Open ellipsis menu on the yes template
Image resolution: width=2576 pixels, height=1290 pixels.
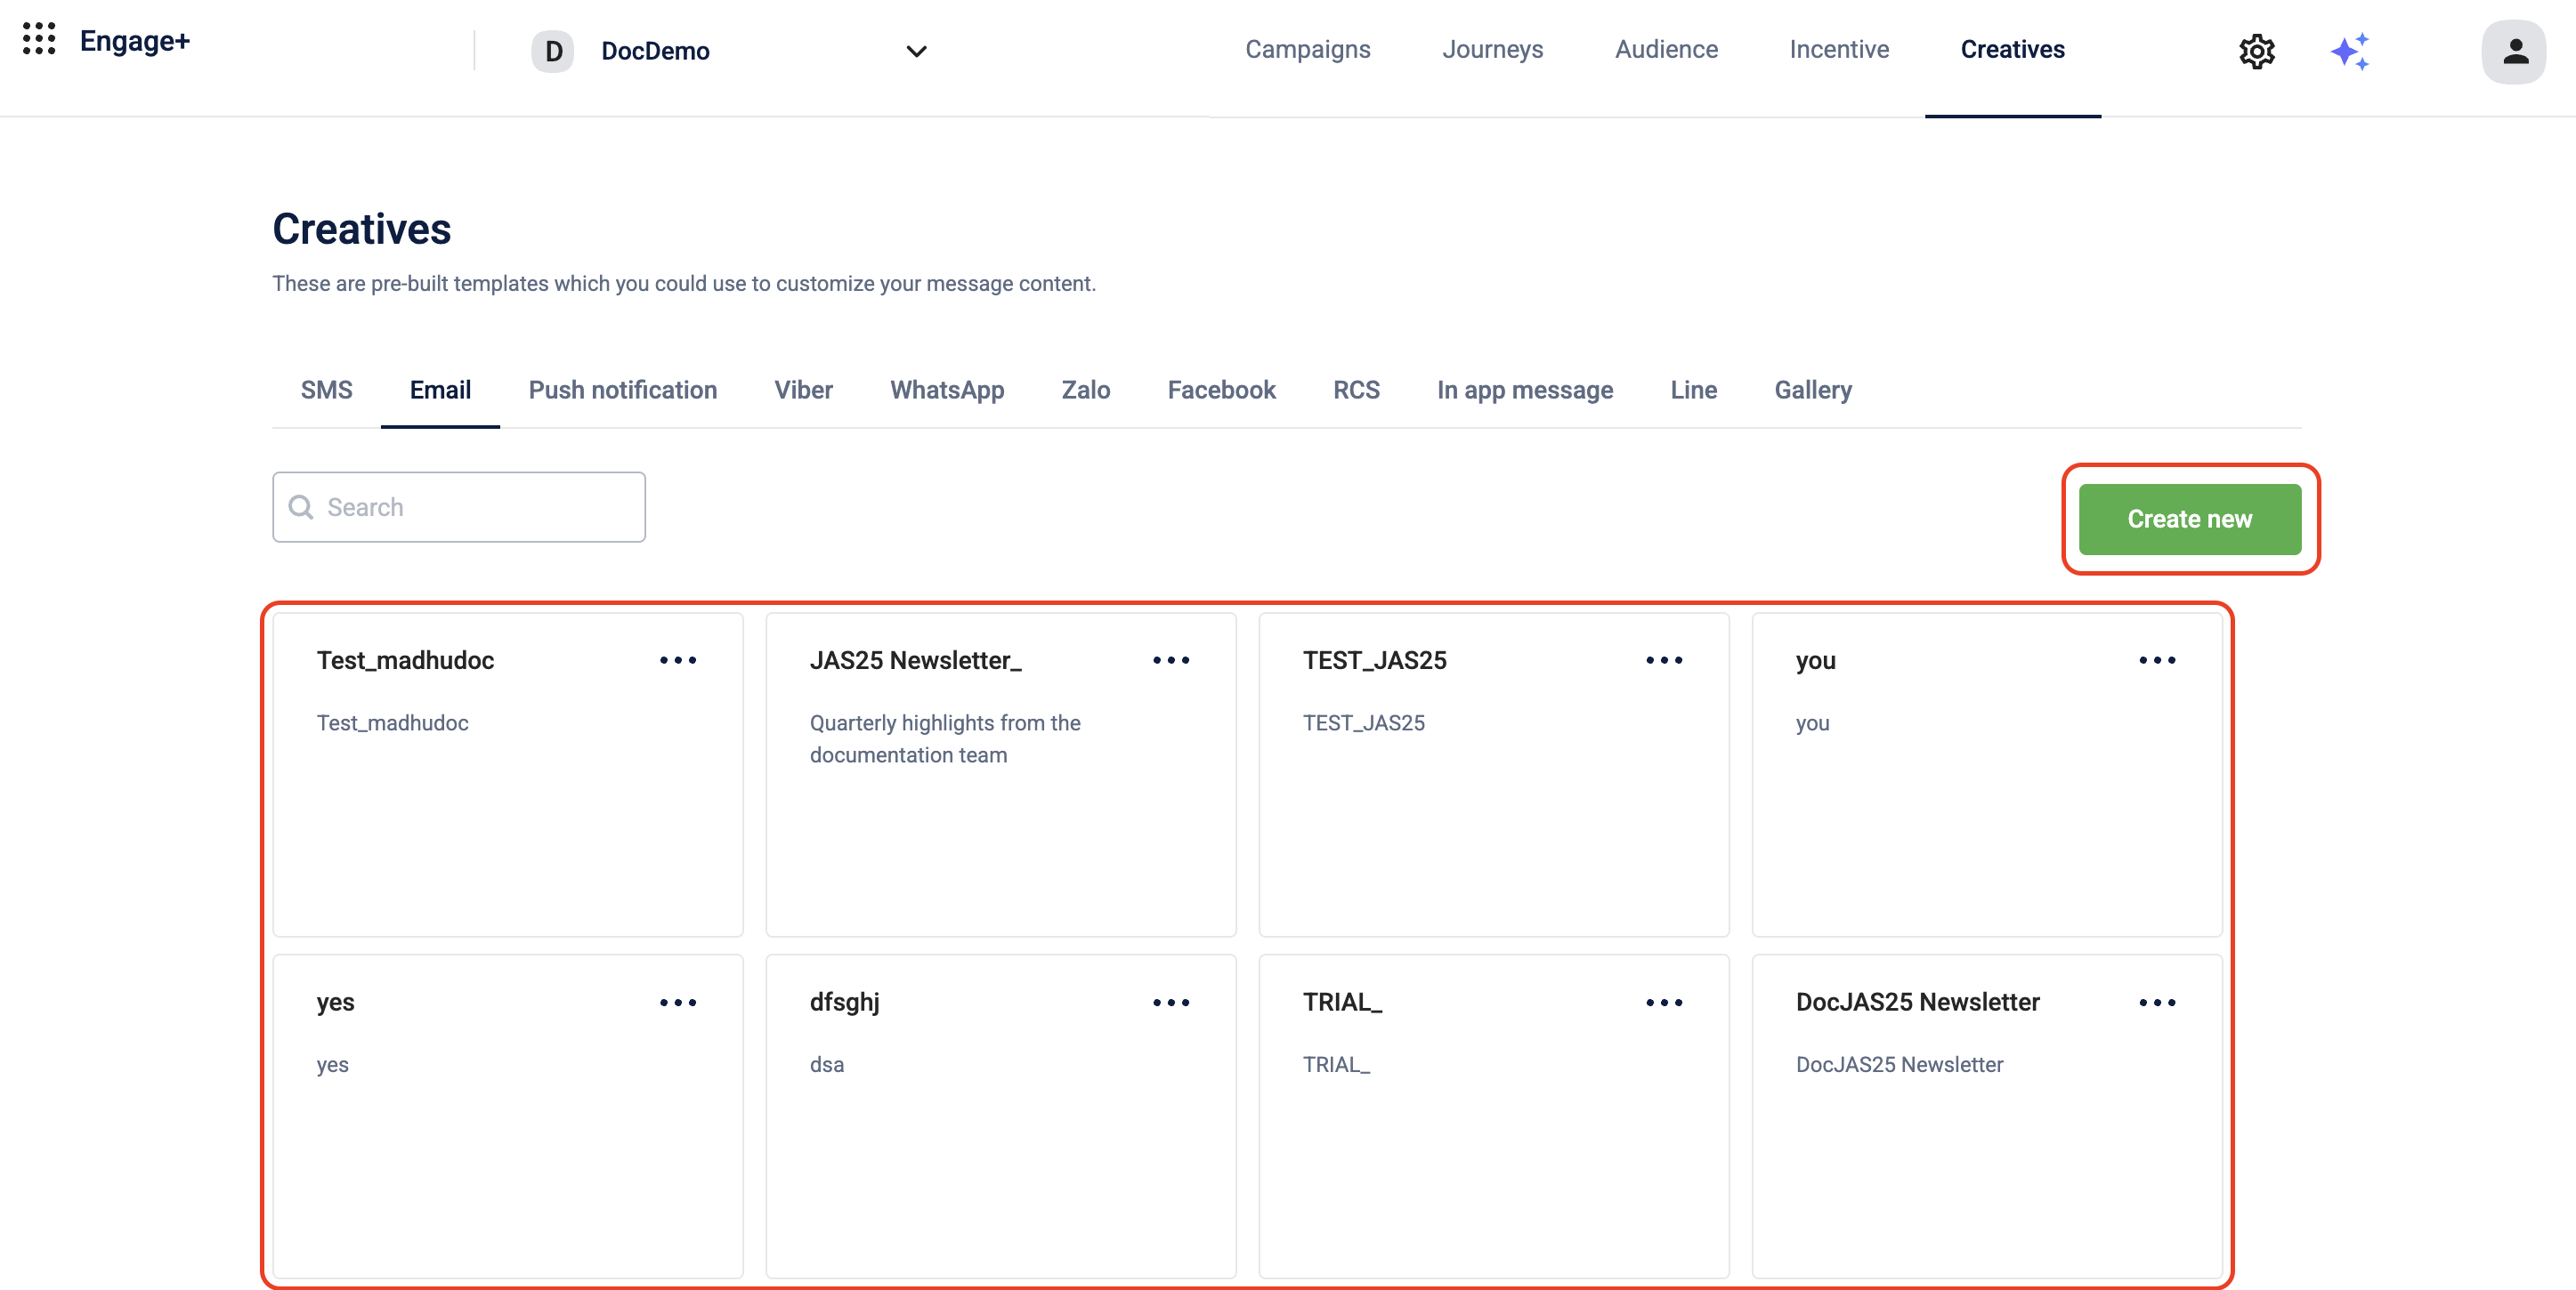pos(677,1003)
